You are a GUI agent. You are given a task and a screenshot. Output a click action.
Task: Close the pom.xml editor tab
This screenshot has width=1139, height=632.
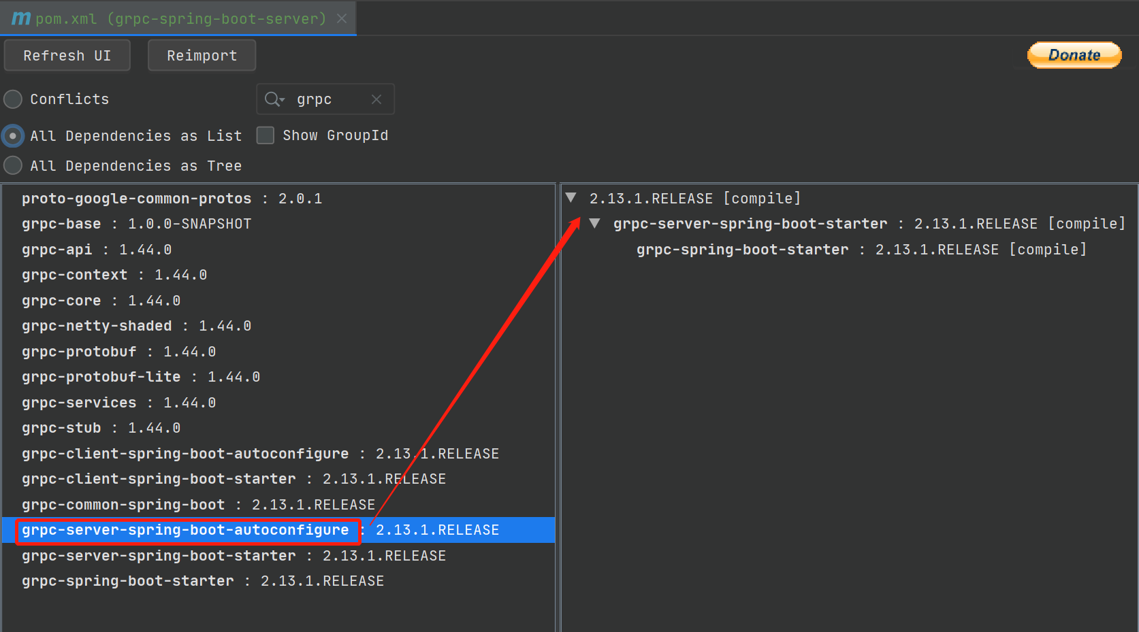click(342, 19)
